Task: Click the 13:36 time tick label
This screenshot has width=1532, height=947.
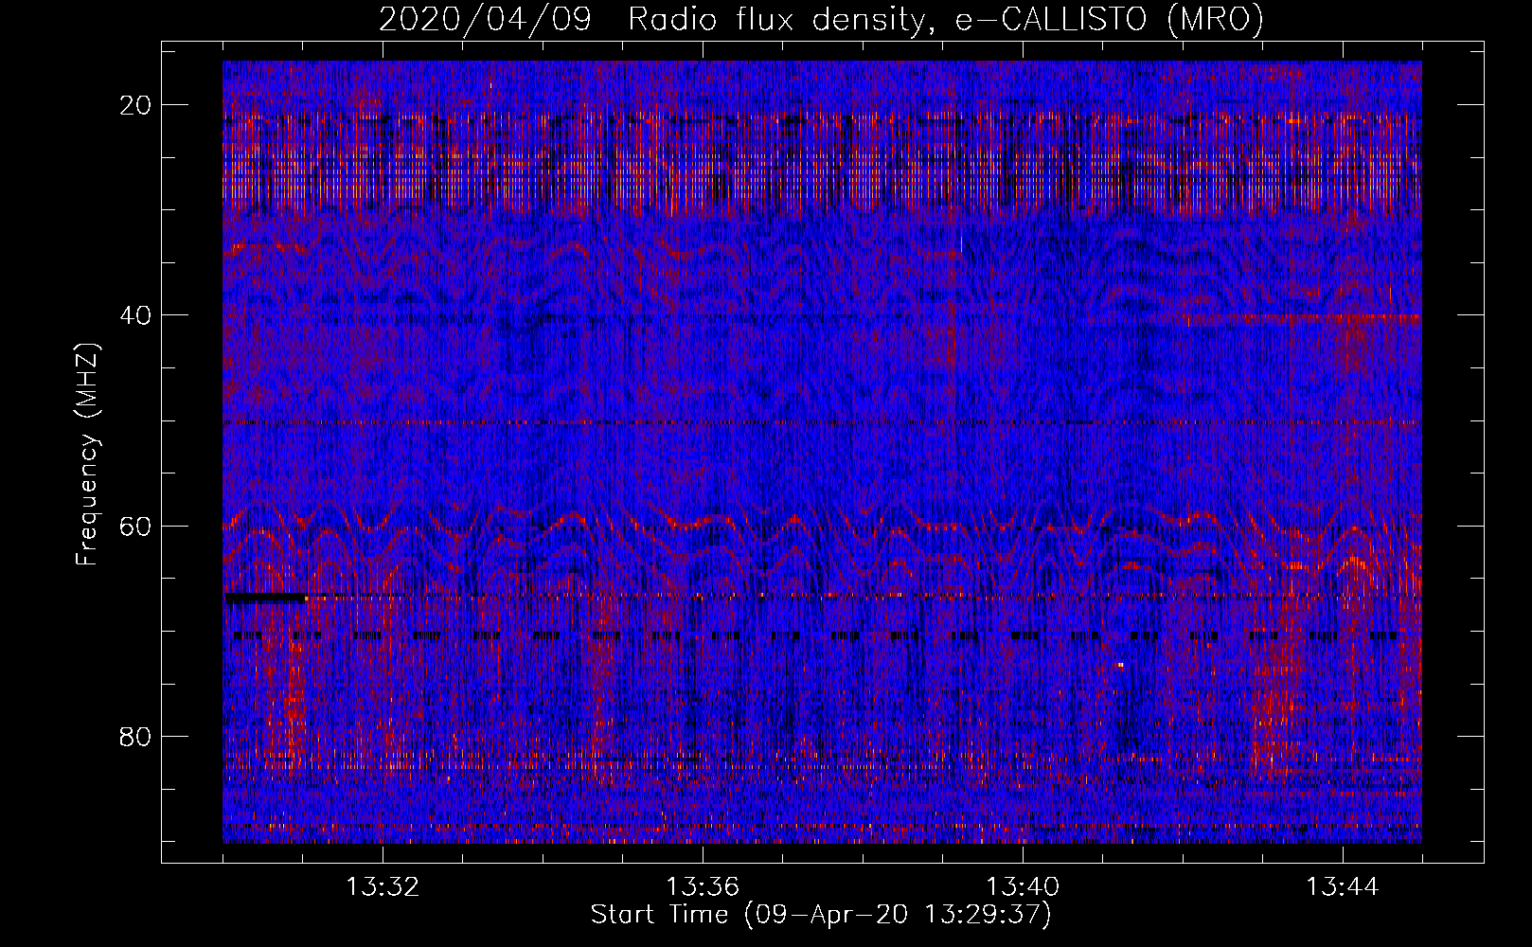Action: pyautogui.click(x=703, y=887)
